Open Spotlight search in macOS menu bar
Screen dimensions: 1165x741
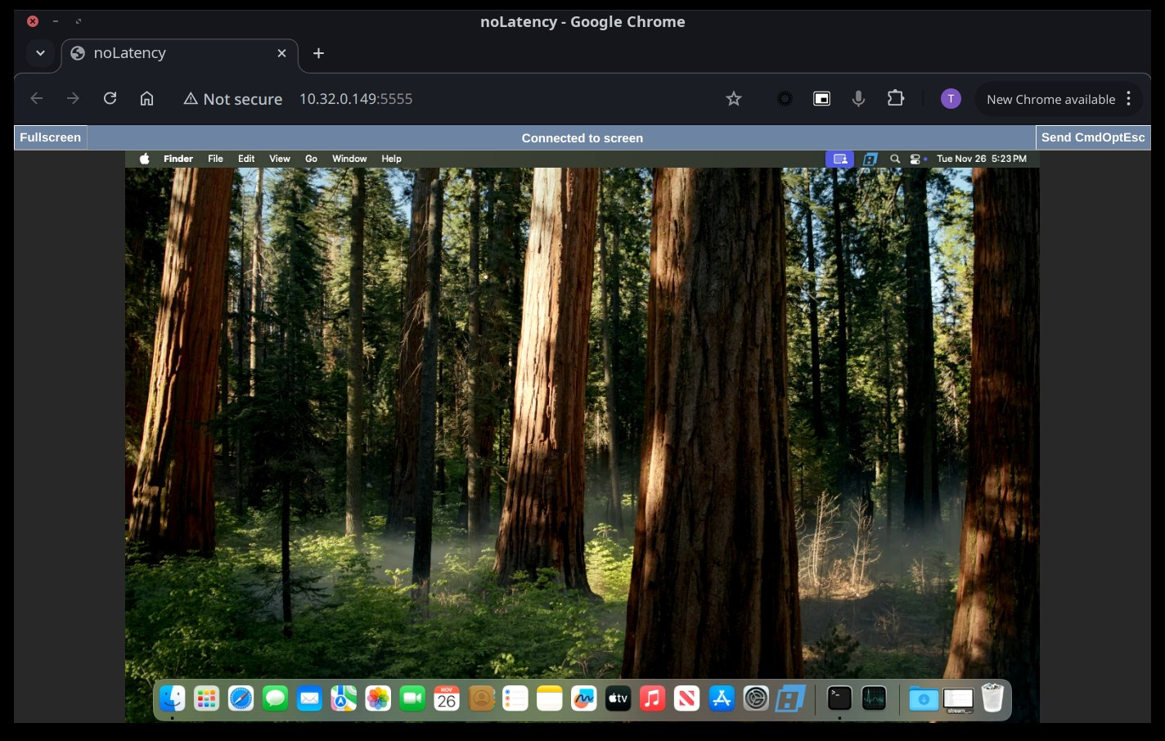(x=895, y=159)
